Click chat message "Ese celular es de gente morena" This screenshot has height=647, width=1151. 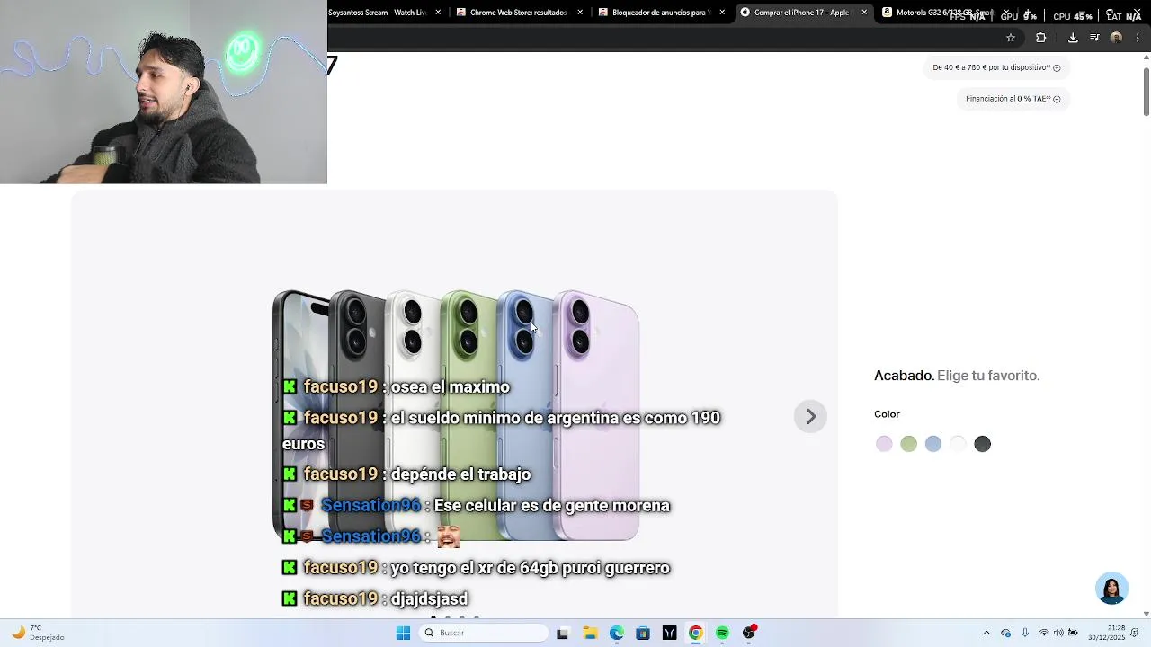pos(552,505)
